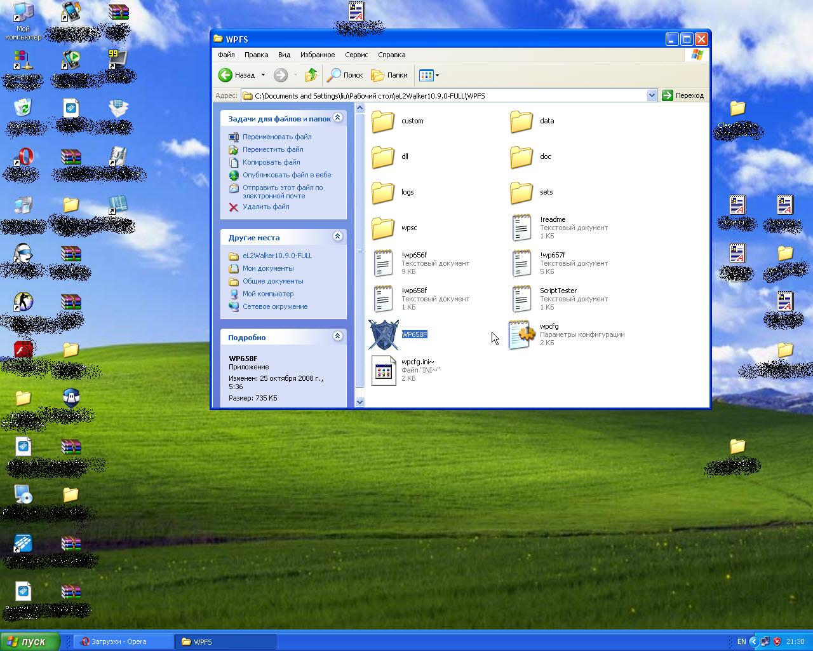
Task: Collapse the Другие места panel
Action: coord(338,236)
